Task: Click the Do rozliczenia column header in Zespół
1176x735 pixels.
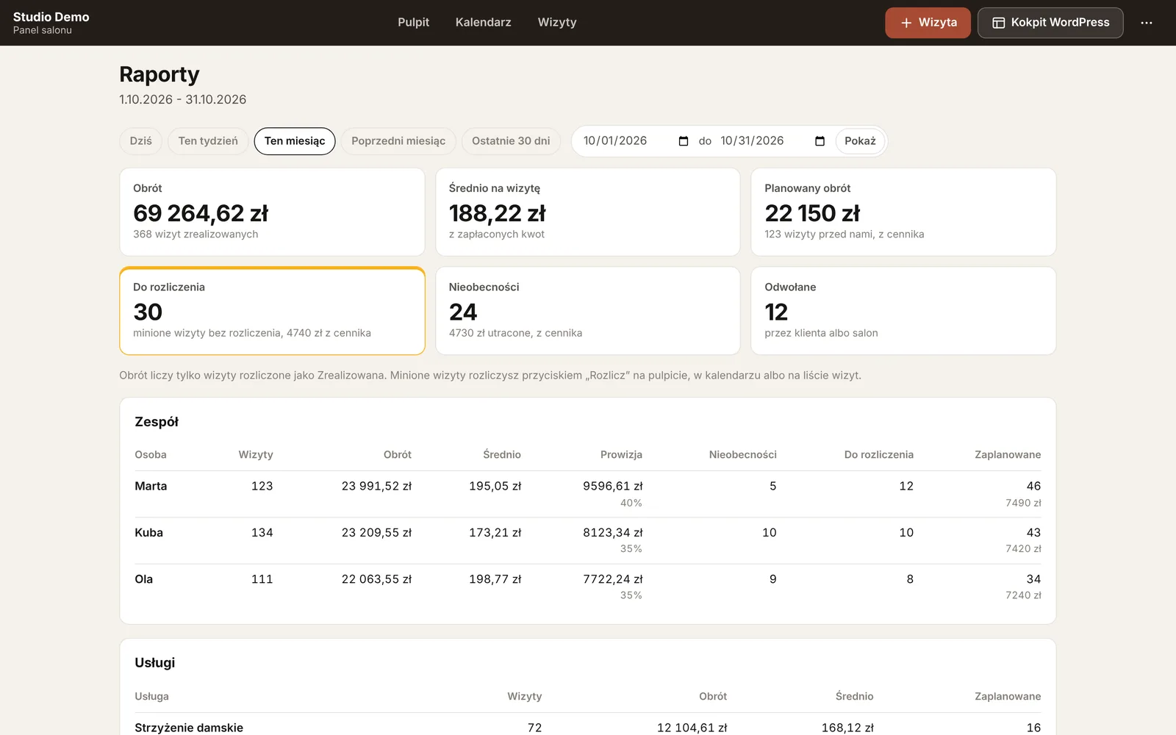Action: [879, 455]
